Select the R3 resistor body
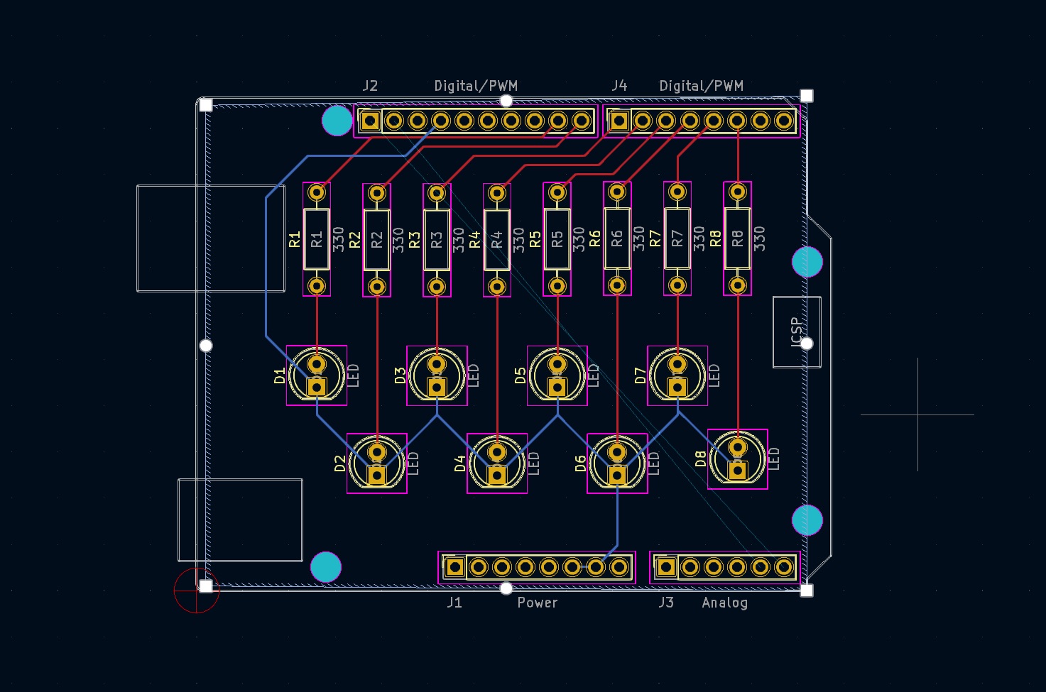The image size is (1046, 692). click(437, 239)
